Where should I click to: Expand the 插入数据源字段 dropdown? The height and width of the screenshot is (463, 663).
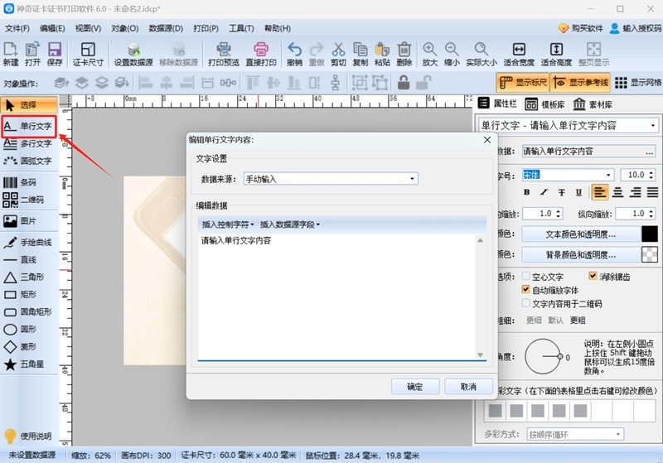(289, 224)
